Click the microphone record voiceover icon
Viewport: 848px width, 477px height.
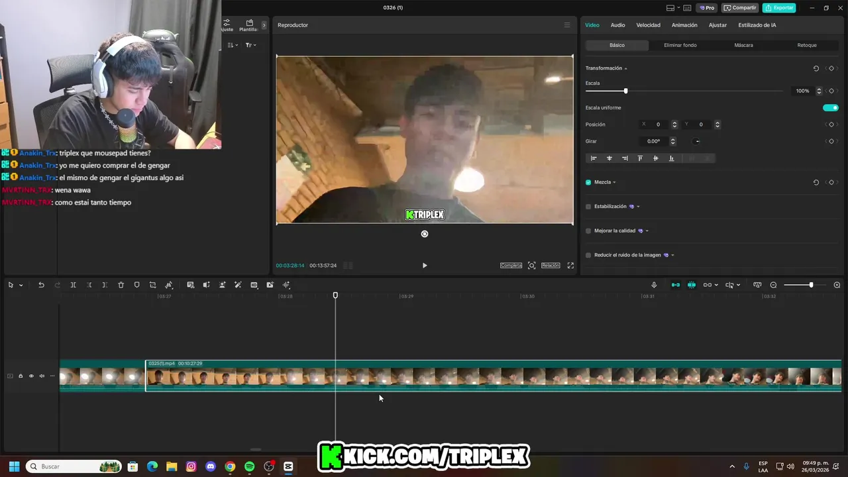[654, 285]
